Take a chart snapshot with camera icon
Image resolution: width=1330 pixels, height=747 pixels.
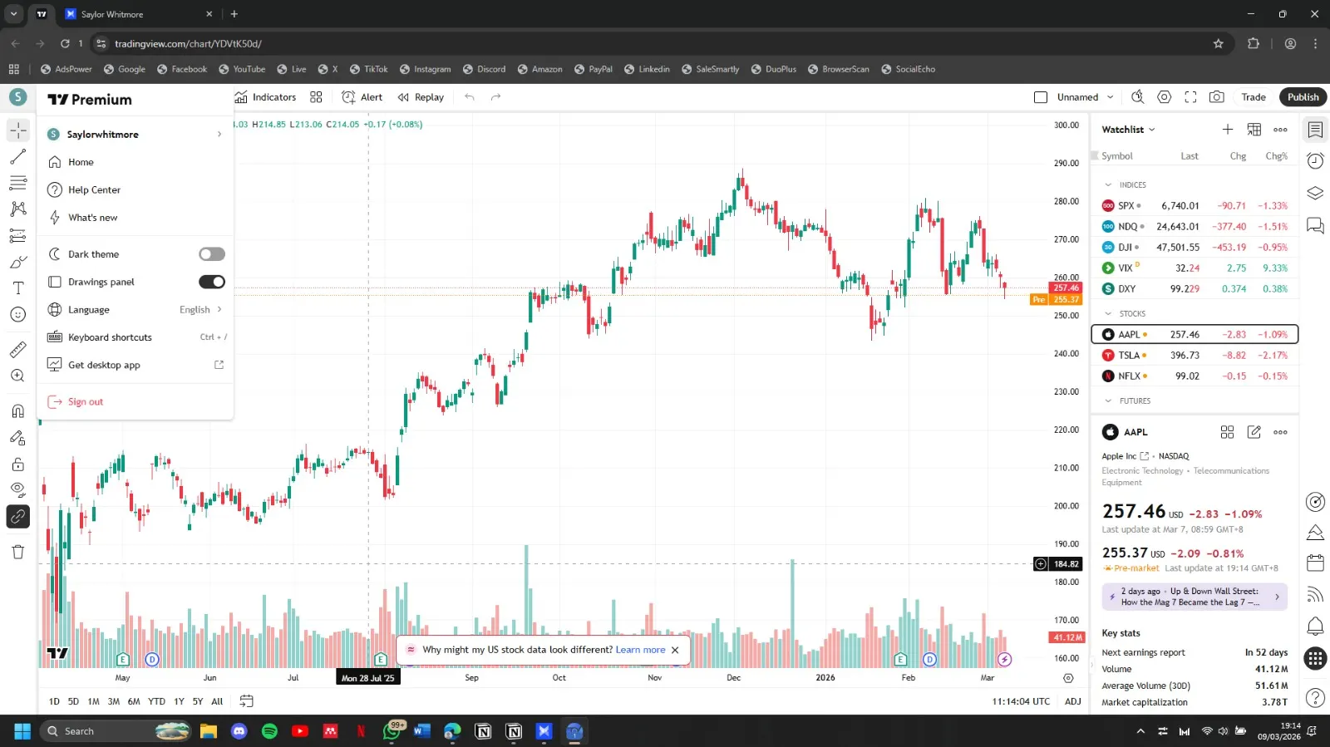[x=1217, y=97]
